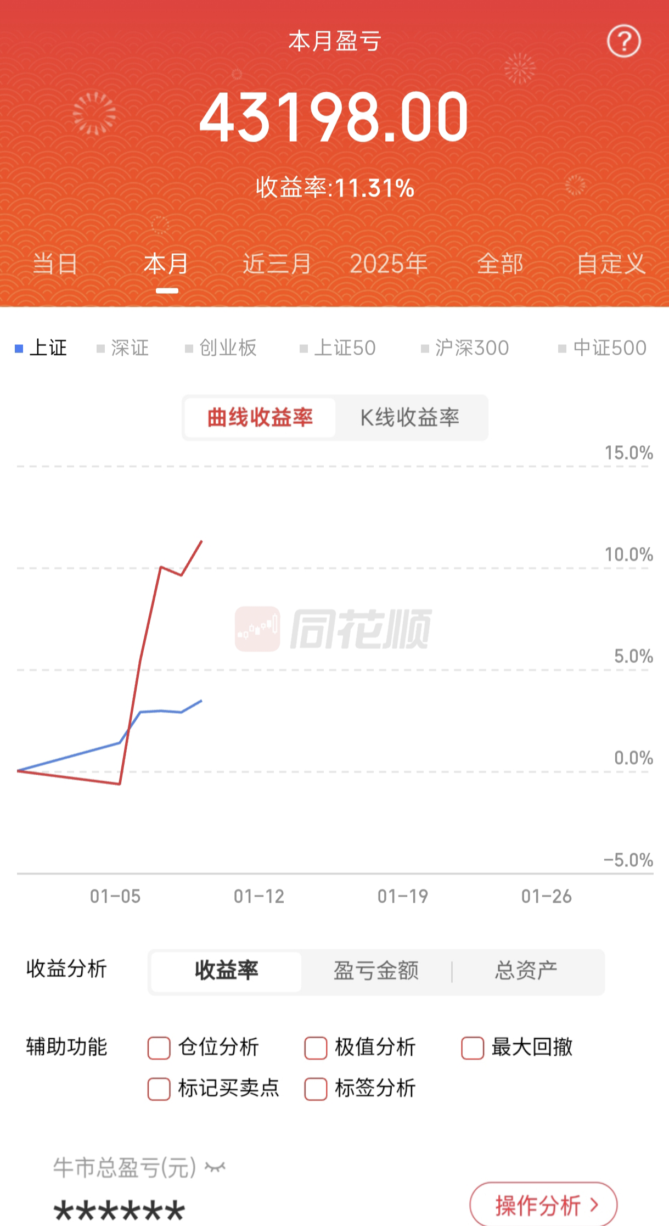
Task: Toggle hidden bull market profit eye icon
Action: 215,1167
